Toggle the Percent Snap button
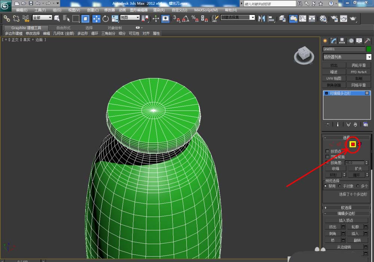 (195, 18)
